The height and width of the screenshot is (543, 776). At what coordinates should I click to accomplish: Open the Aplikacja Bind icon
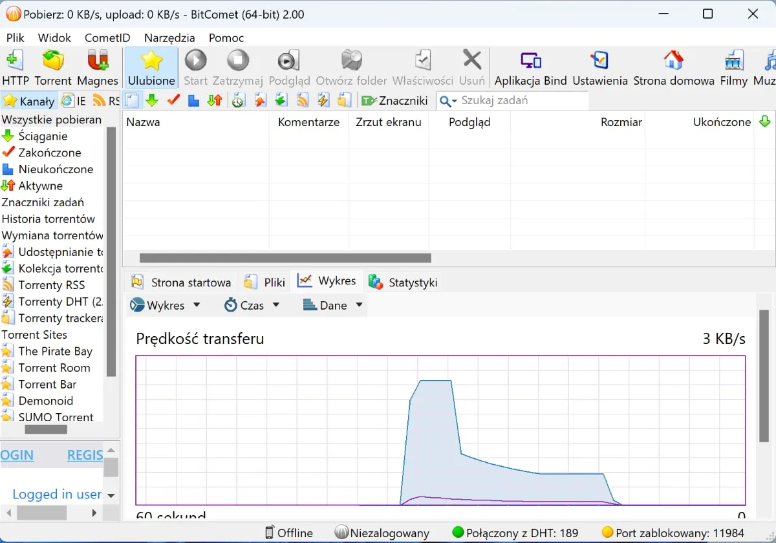point(530,67)
